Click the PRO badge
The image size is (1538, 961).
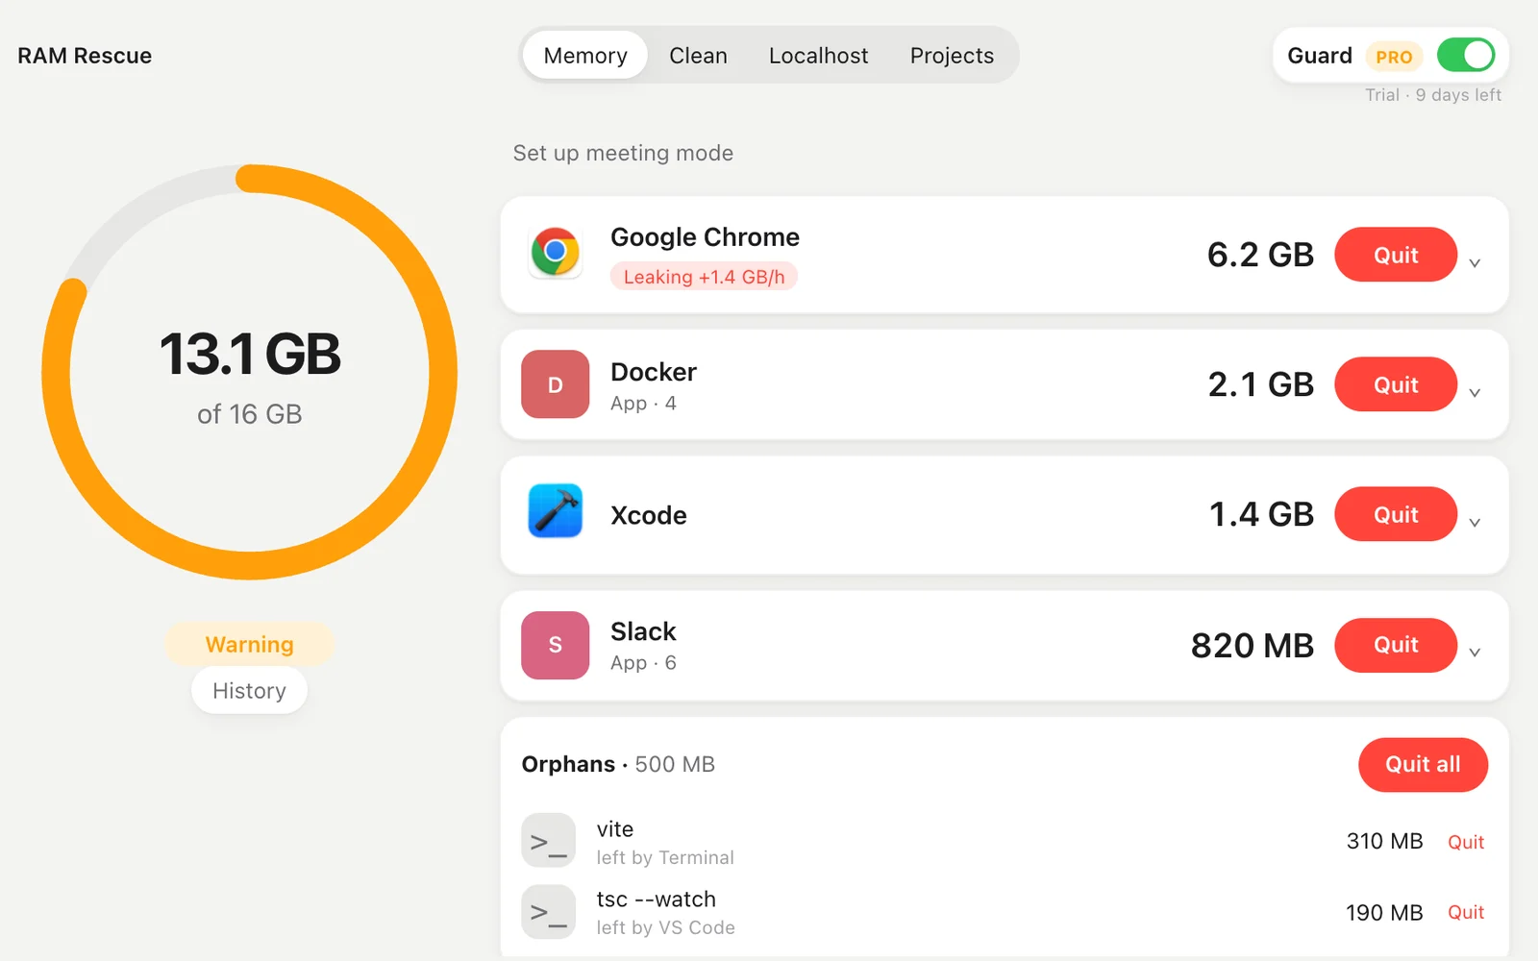1394,57
